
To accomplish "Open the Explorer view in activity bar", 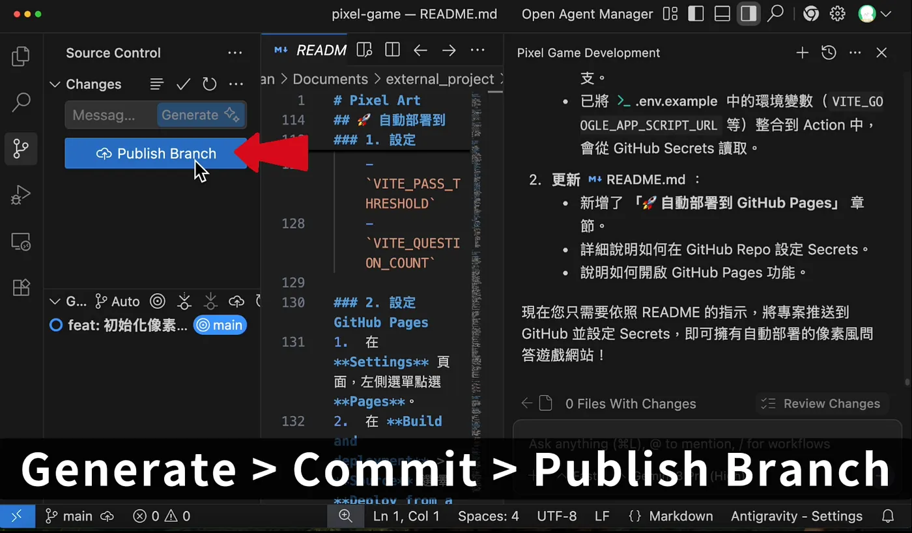I will coord(21,57).
